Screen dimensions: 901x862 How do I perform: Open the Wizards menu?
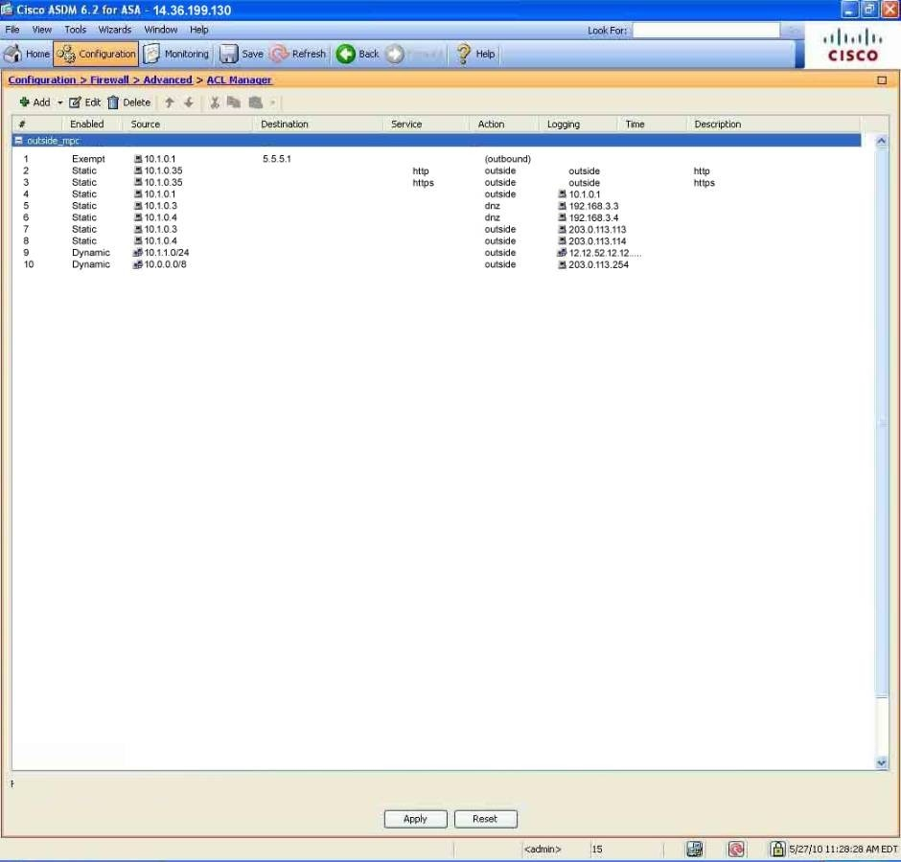115,30
